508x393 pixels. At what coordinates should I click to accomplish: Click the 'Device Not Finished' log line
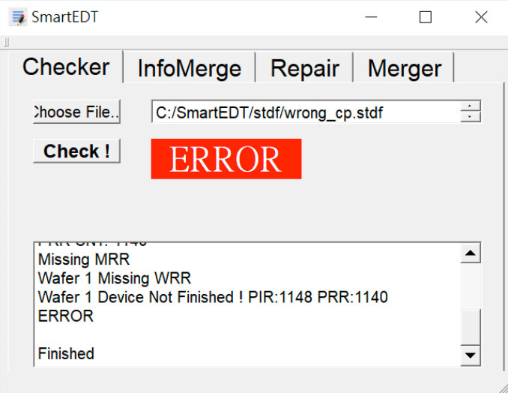[213, 297]
